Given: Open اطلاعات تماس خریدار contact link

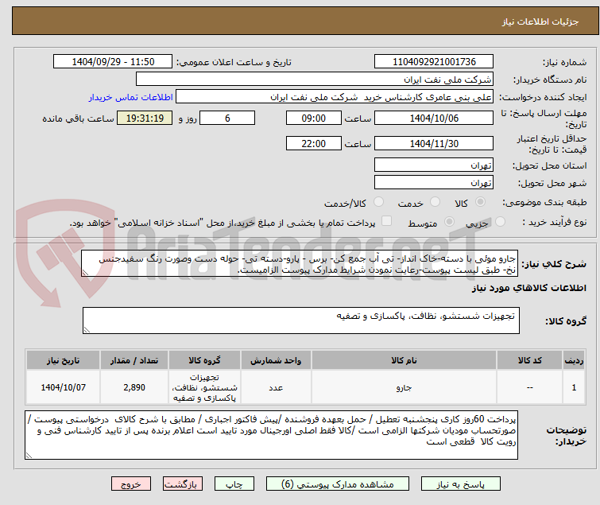Looking at the screenshot, I should point(131,97).
